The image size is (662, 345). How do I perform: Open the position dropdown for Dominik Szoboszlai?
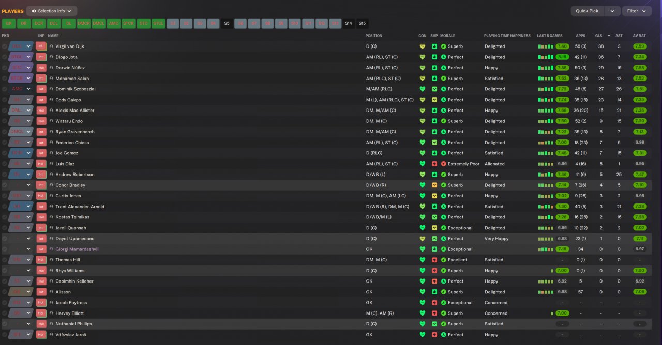click(28, 89)
